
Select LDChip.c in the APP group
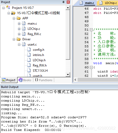coord(34,29)
